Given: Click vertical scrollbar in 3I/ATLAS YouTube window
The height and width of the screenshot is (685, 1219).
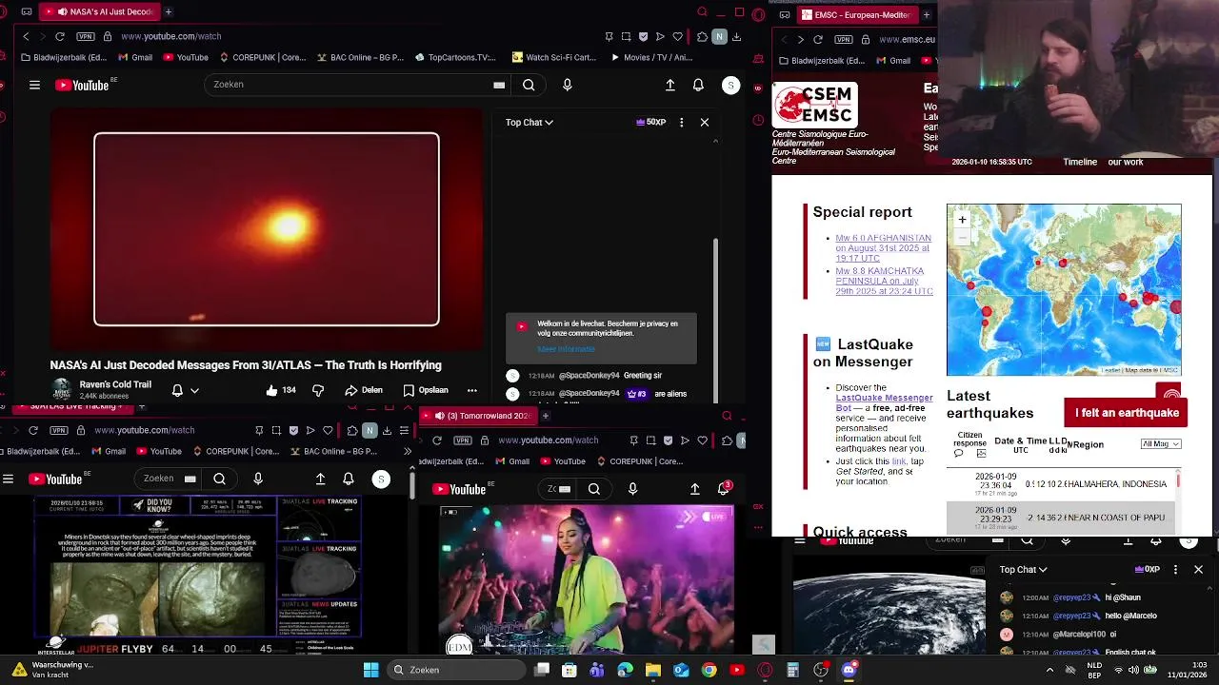Looking at the screenshot, I should click(x=412, y=483).
